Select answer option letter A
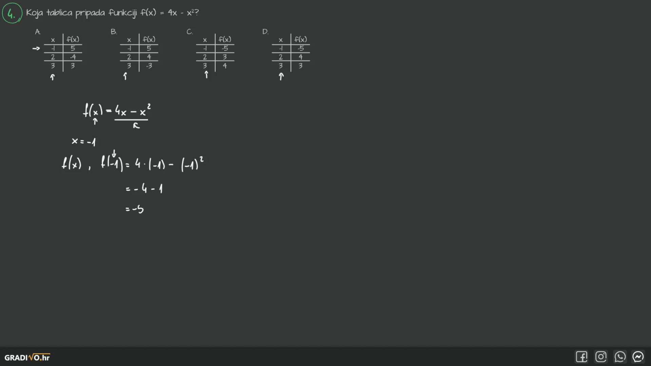 coord(38,32)
